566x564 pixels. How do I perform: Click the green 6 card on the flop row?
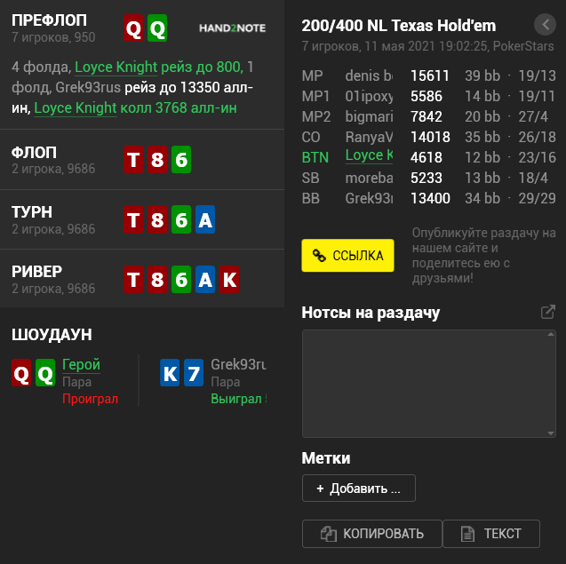pos(181,160)
